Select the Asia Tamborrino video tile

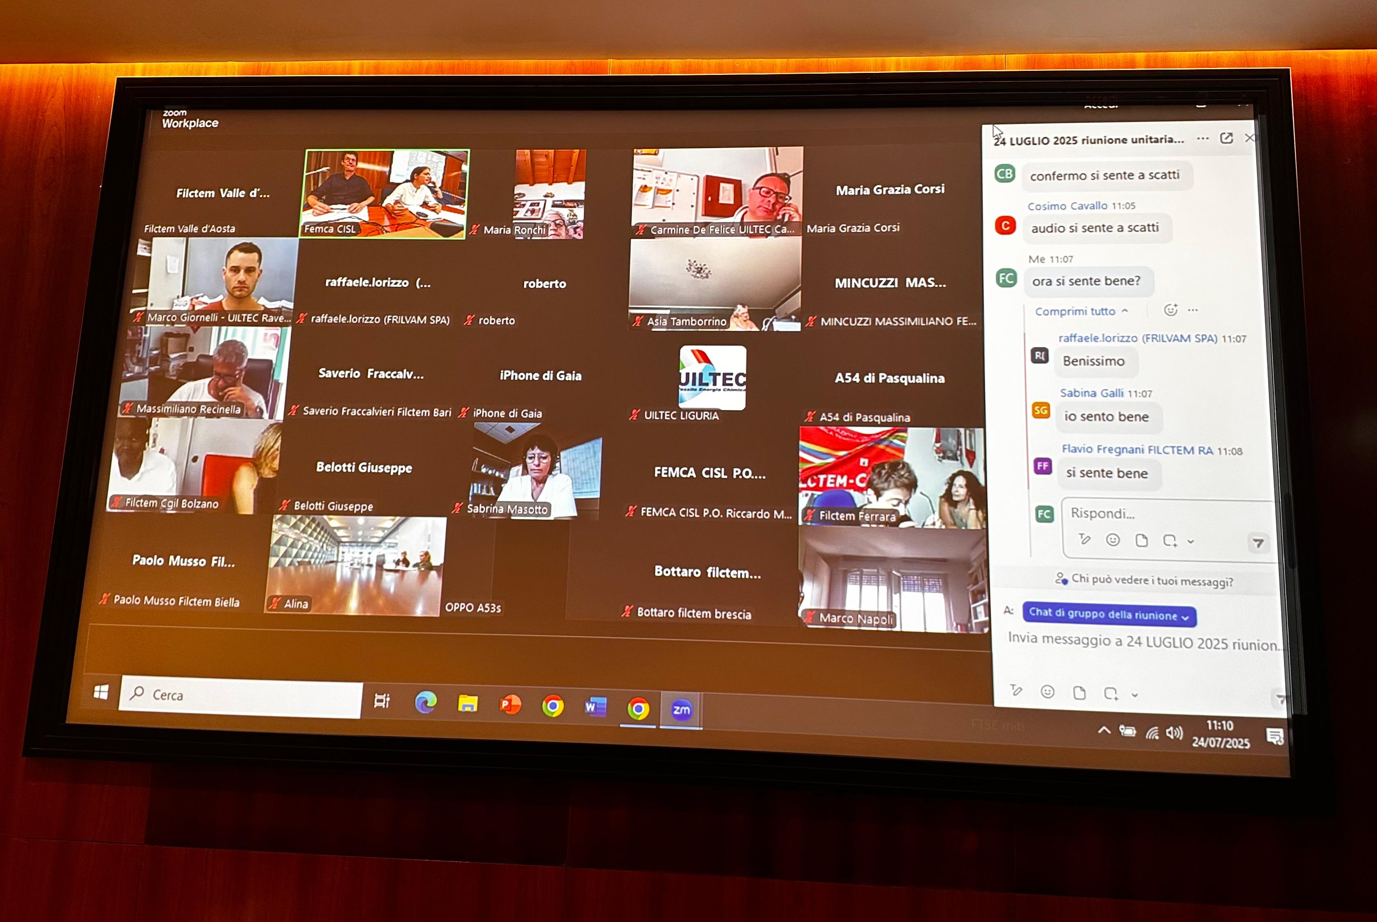click(714, 284)
